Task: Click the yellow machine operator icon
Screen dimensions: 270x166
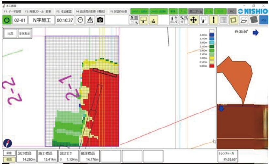Action: (154, 20)
